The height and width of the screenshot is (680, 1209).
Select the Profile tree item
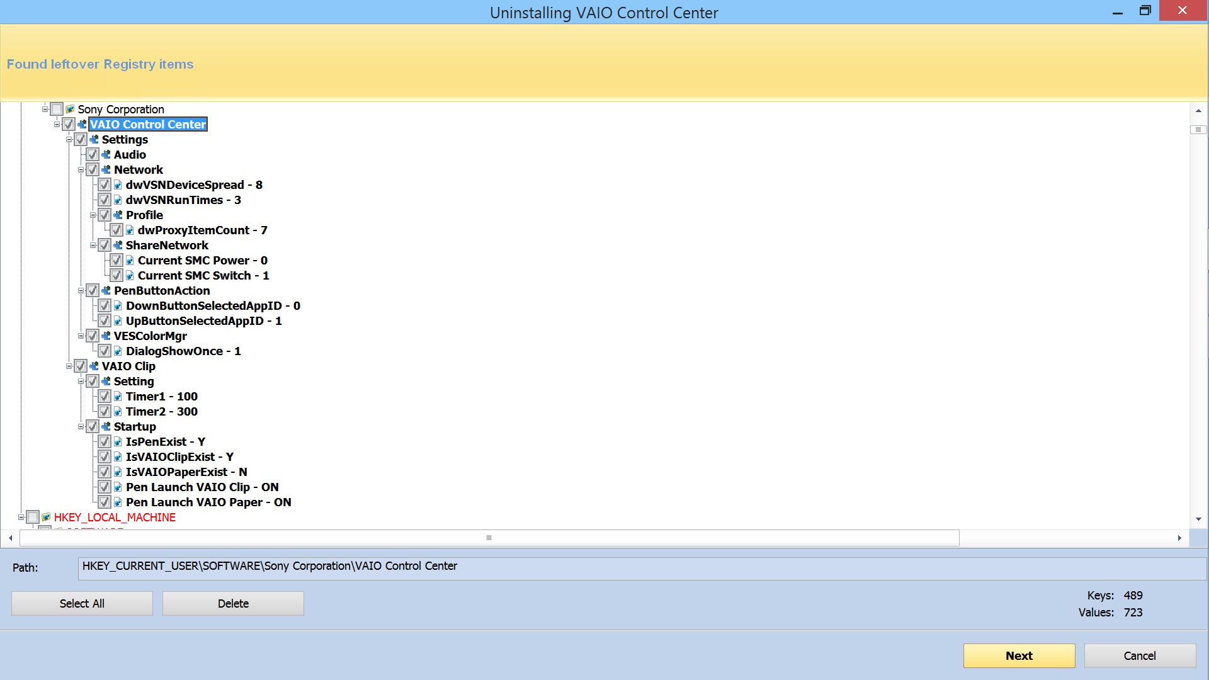click(144, 215)
